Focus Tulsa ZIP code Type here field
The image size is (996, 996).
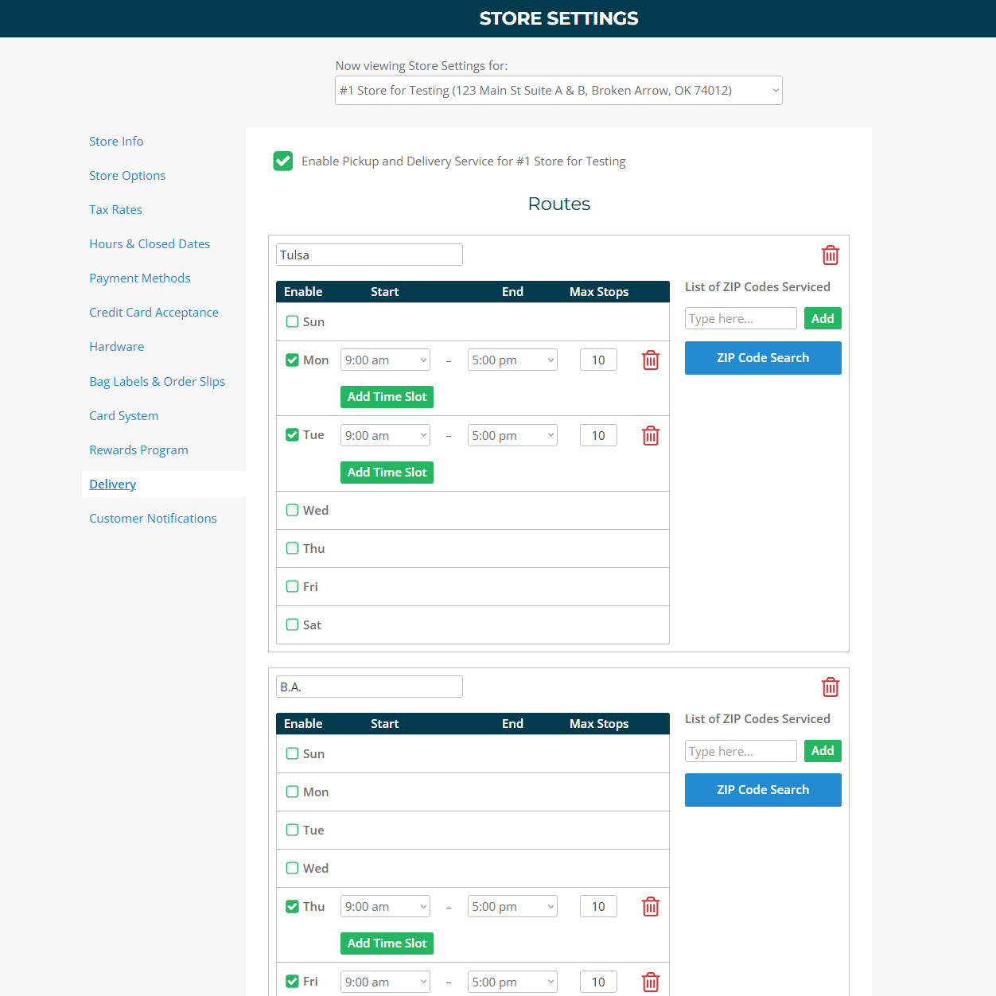(741, 318)
